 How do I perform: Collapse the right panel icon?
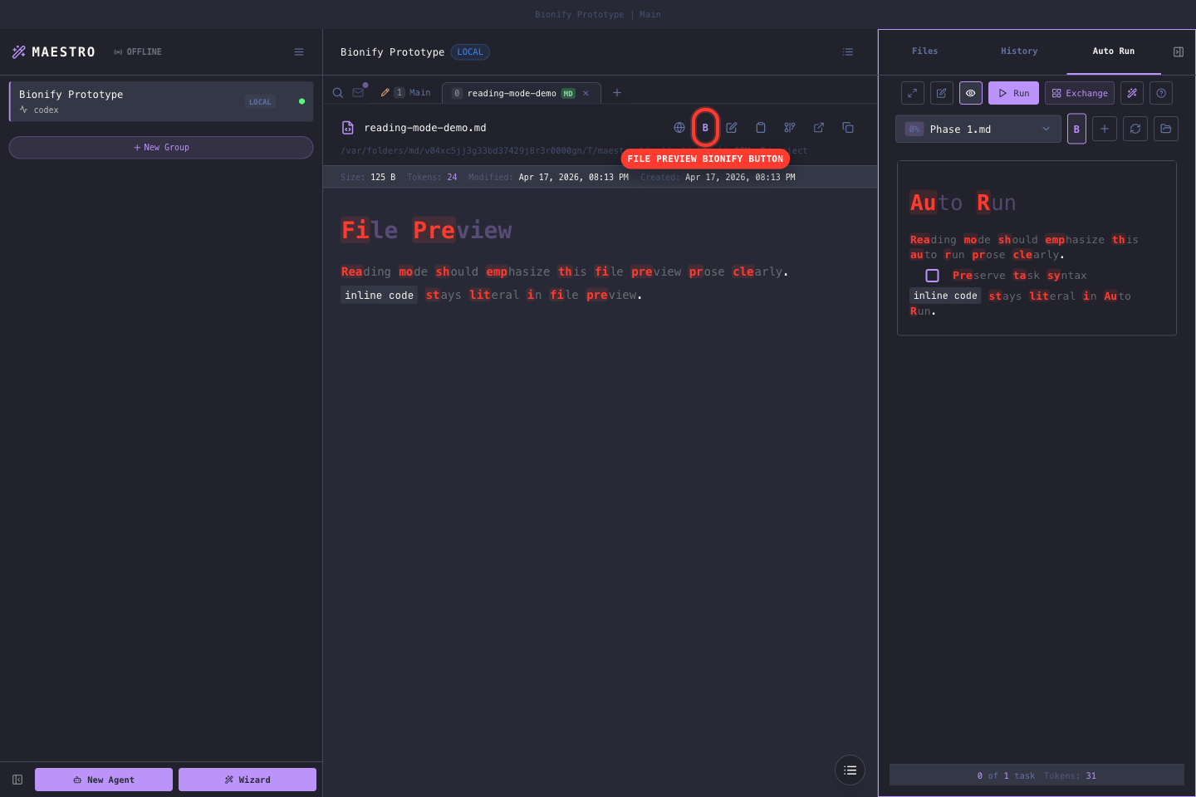point(1178,51)
